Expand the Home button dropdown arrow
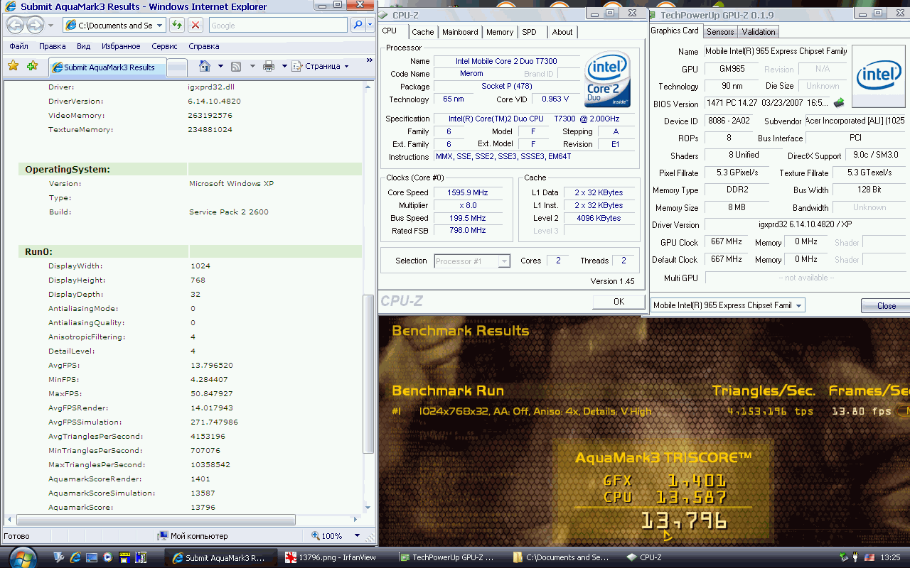This screenshot has width=910, height=568. [x=220, y=66]
